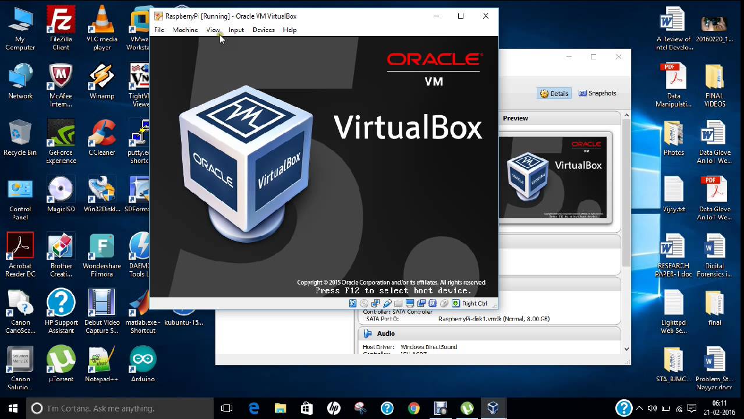This screenshot has height=419, width=744.
Task: Click the Right Ctrl host key label
Action: tap(474, 303)
